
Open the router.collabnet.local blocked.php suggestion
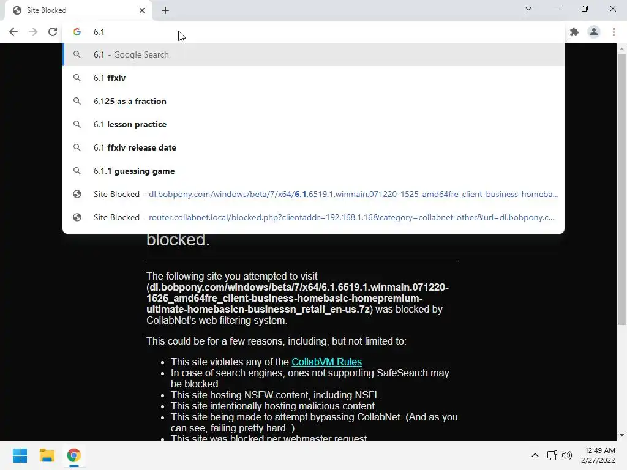313,217
